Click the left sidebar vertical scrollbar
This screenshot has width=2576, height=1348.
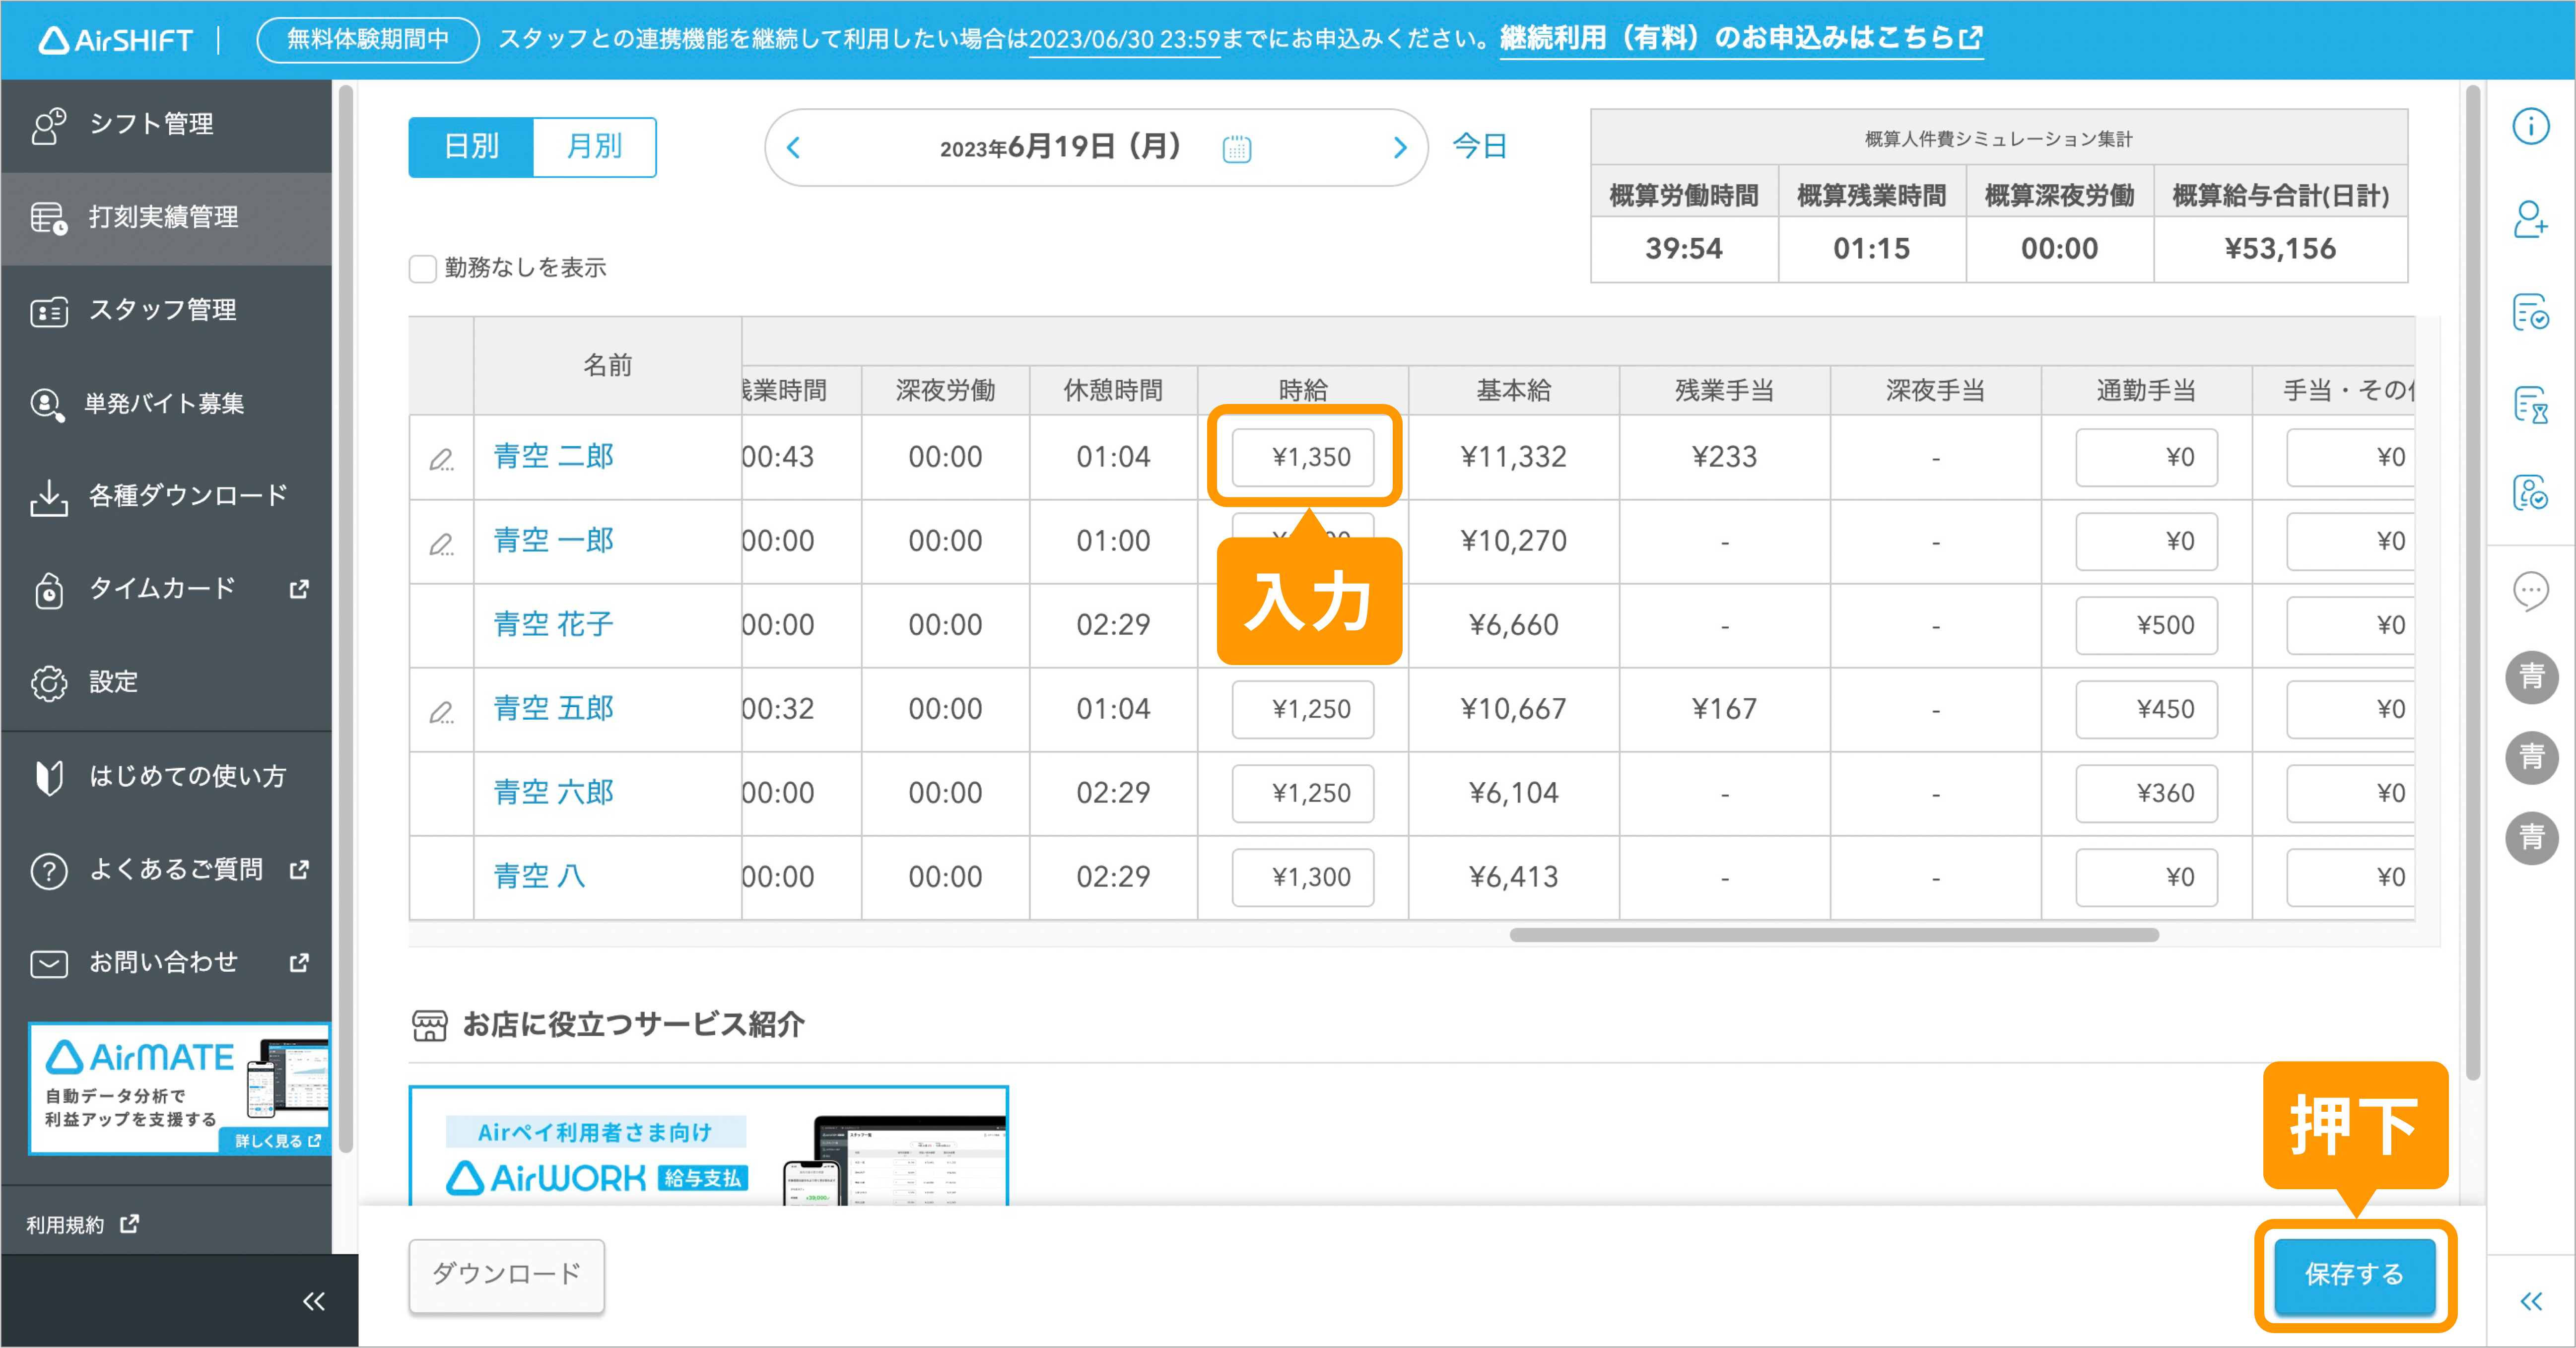click(346, 618)
